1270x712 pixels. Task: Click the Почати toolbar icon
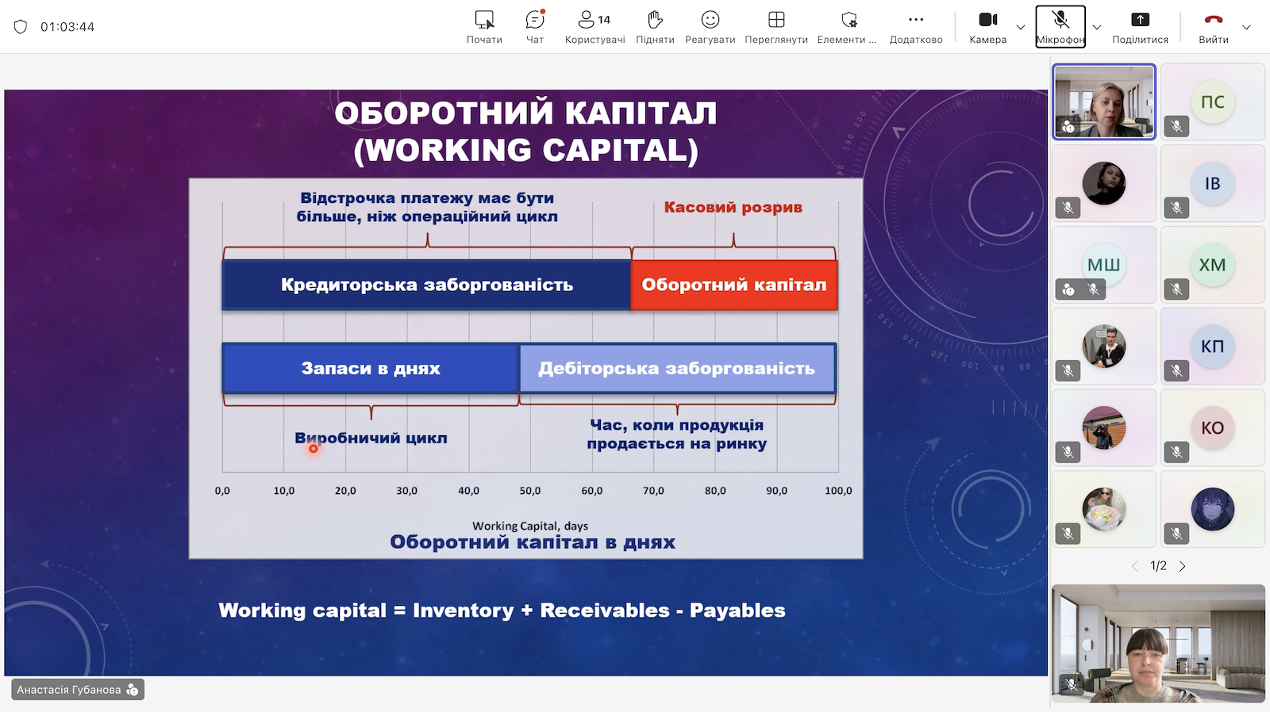(x=484, y=26)
